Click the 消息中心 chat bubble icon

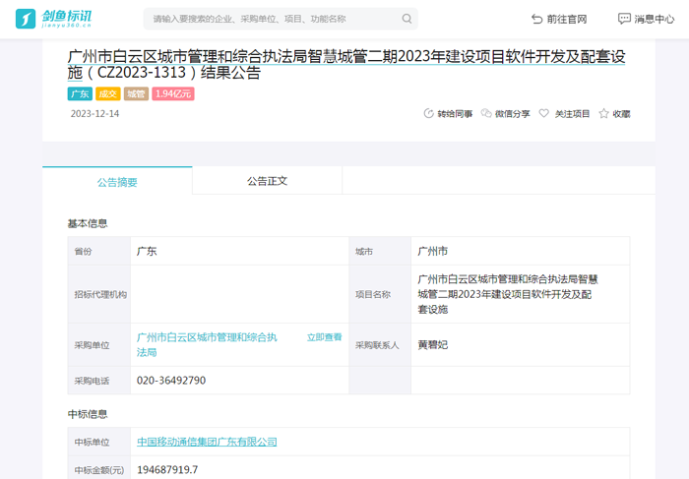[624, 19]
